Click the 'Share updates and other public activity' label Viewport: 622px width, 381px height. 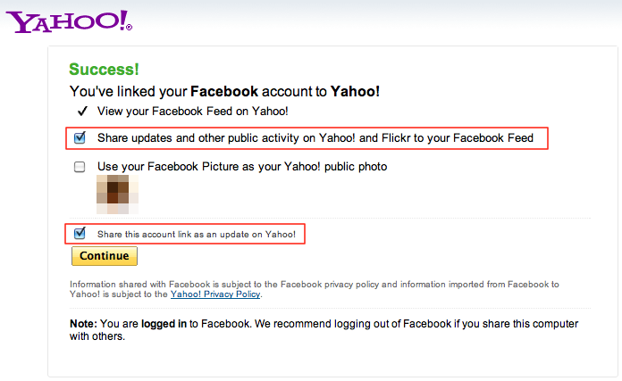click(x=315, y=137)
